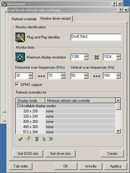Click the magnifier monitor identification icon

(x=20, y=37)
